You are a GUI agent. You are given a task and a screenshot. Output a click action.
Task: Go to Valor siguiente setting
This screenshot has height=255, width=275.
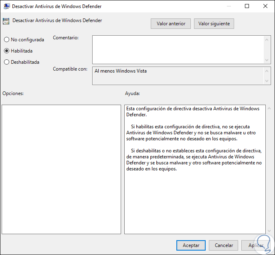[214, 24]
